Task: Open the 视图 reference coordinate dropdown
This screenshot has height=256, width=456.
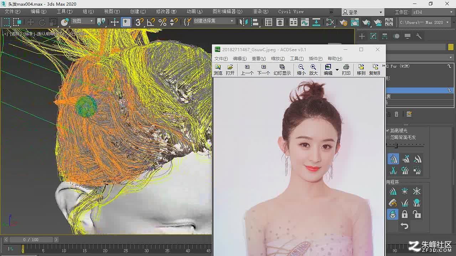Action: click(x=83, y=21)
